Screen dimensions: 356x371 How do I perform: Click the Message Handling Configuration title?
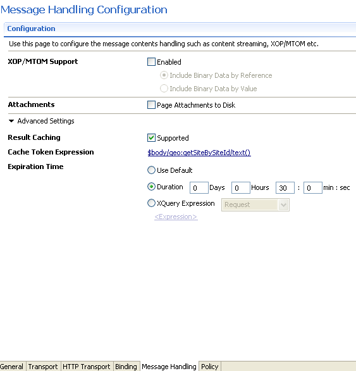pos(84,9)
